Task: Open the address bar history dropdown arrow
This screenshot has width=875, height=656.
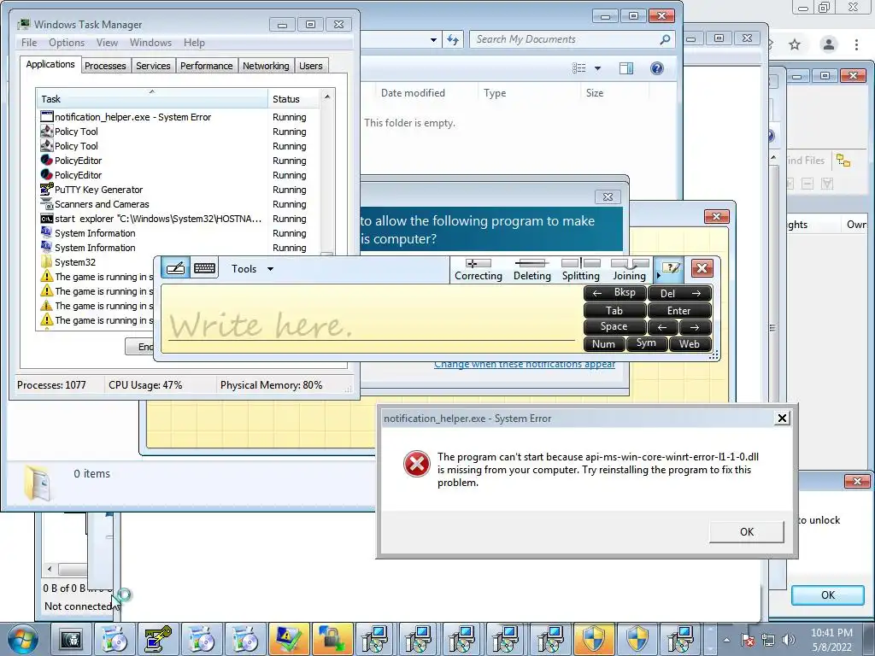Action: 433,39
